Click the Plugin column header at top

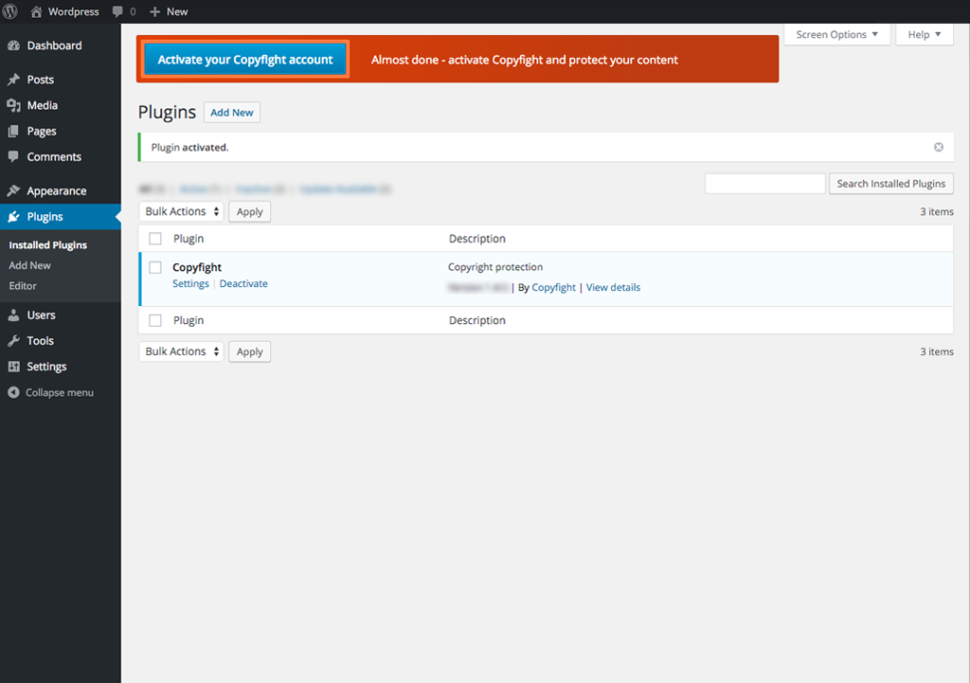pos(189,239)
